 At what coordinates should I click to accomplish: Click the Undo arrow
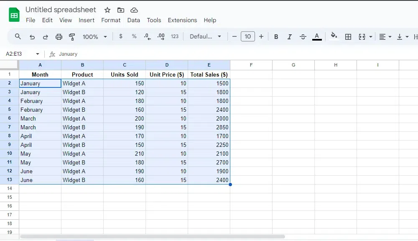[x=32, y=37]
